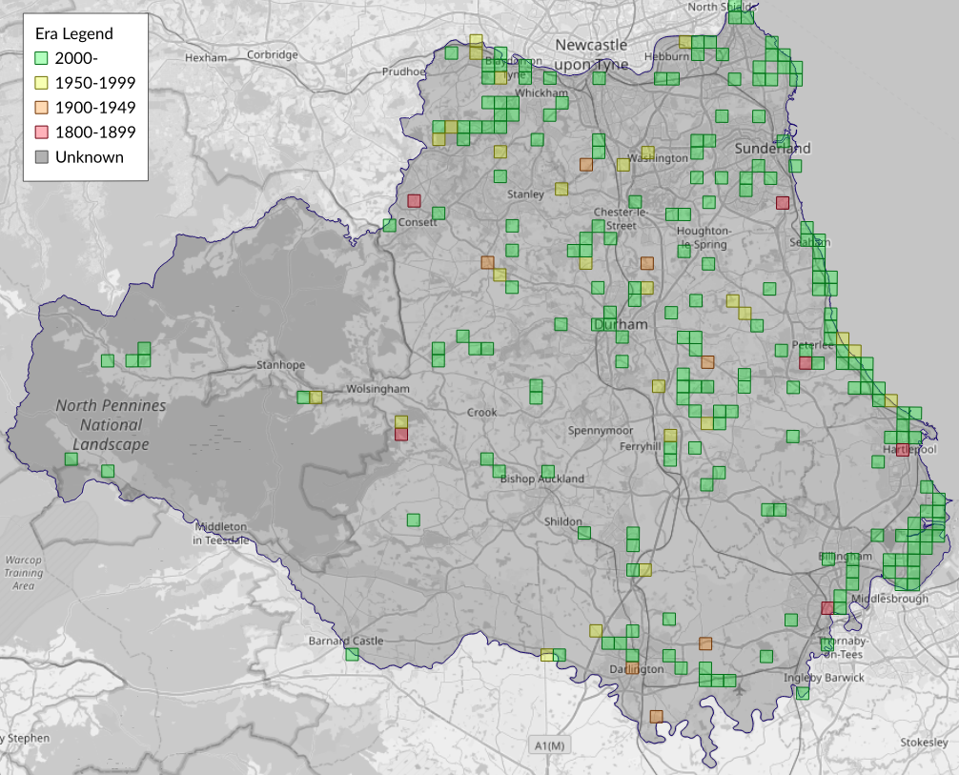This screenshot has width=959, height=775.
Task: Select the red grid square near Consett
Action: pyautogui.click(x=414, y=201)
